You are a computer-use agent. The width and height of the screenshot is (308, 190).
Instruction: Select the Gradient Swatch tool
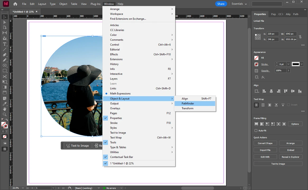click(x=4, y=87)
